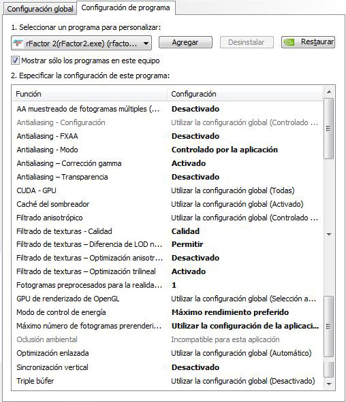This screenshot has width=346, height=402.
Task: Select the AA muestreado de fotogramas múltiples row
Action: pos(167,109)
